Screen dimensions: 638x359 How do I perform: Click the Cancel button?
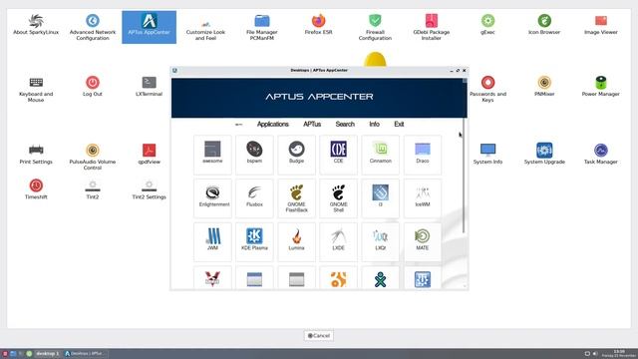[x=319, y=335]
